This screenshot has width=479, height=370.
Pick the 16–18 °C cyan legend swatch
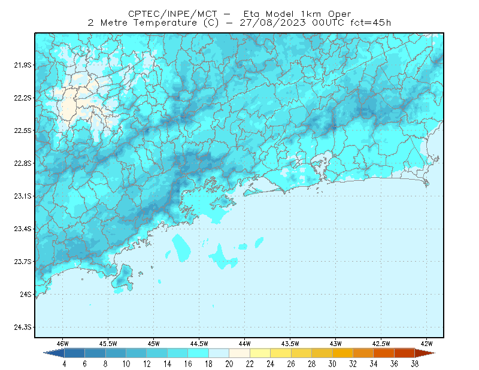198,353
